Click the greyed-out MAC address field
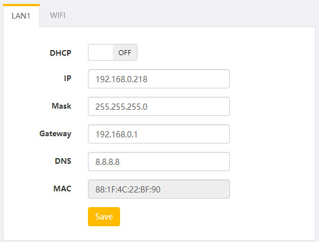This screenshot has width=319, height=242. pyautogui.click(x=159, y=189)
